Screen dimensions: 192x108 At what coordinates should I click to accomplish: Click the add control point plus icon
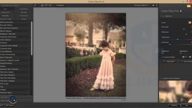(186, 57)
